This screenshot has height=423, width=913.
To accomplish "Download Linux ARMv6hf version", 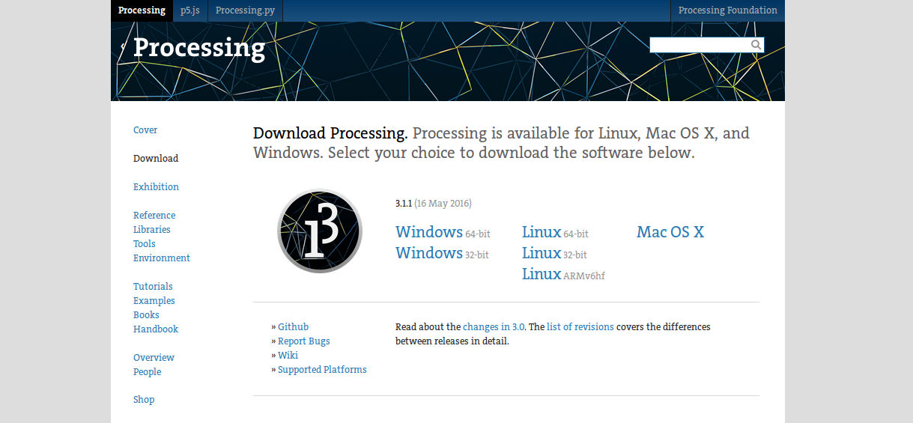I will point(563,274).
